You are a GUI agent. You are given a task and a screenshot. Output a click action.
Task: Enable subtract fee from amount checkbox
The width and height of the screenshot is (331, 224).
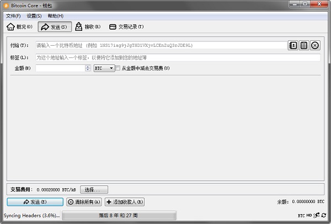coord(118,68)
